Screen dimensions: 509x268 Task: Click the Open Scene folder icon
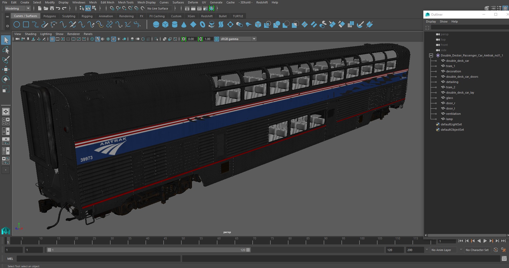pyautogui.click(x=46, y=8)
